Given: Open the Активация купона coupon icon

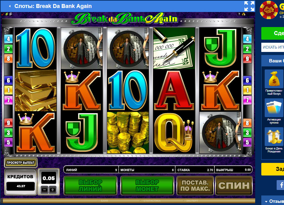Looking at the screenshot, I should click(274, 108).
